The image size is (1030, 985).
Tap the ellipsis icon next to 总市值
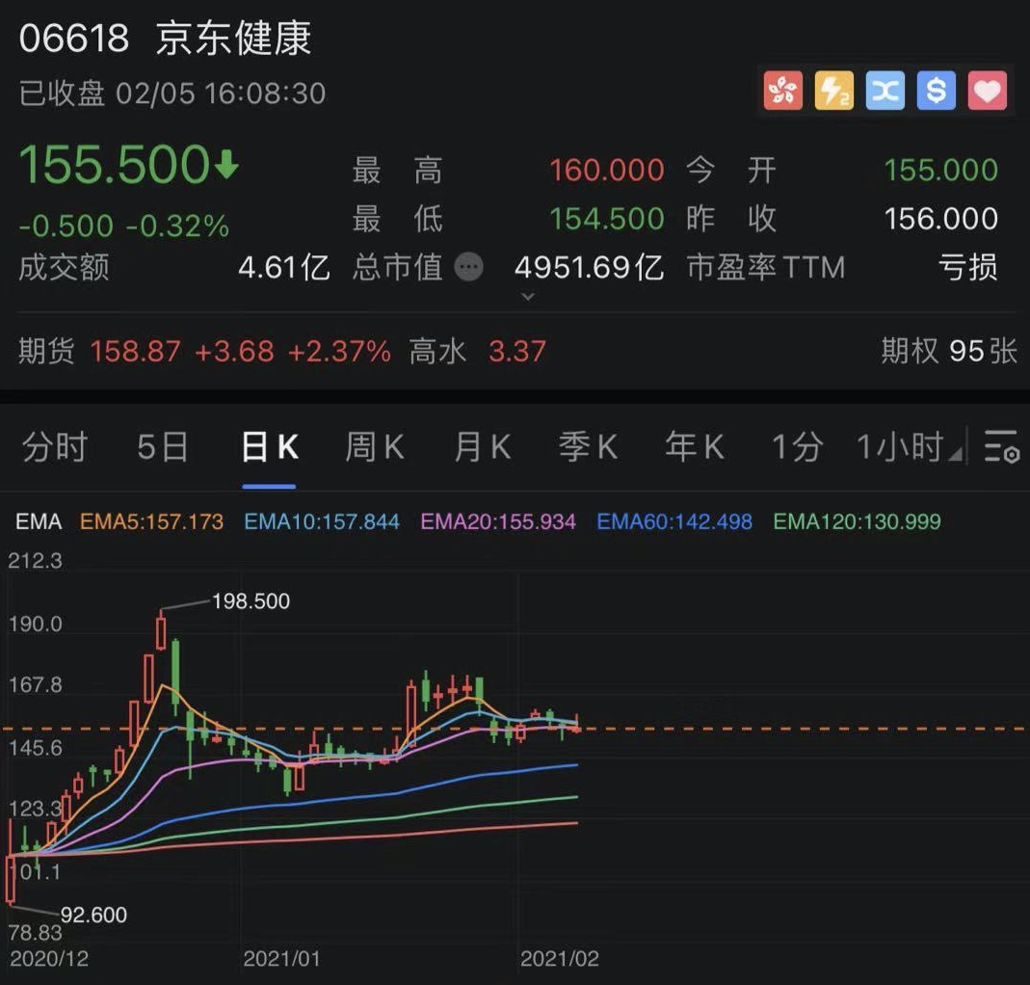coord(468,267)
